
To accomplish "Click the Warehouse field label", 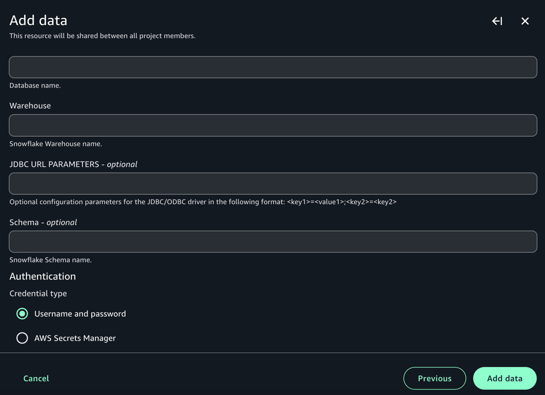I will (x=30, y=106).
